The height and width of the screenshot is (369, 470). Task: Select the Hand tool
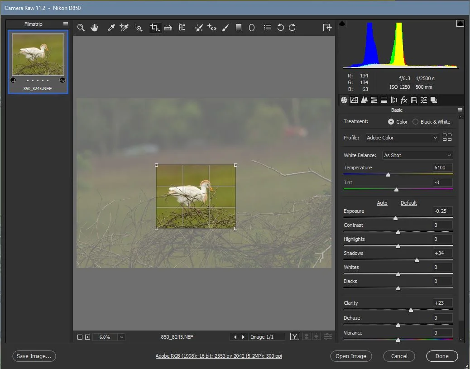pos(94,28)
